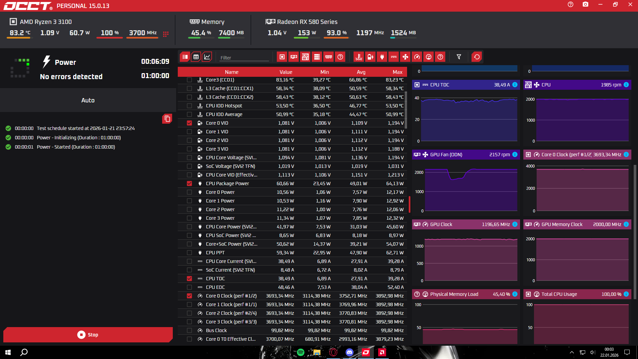638x359 pixels.
Task: Copy the test log to clipboard
Action: tap(167, 119)
